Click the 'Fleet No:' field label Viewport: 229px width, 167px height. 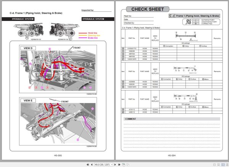click(x=127, y=16)
